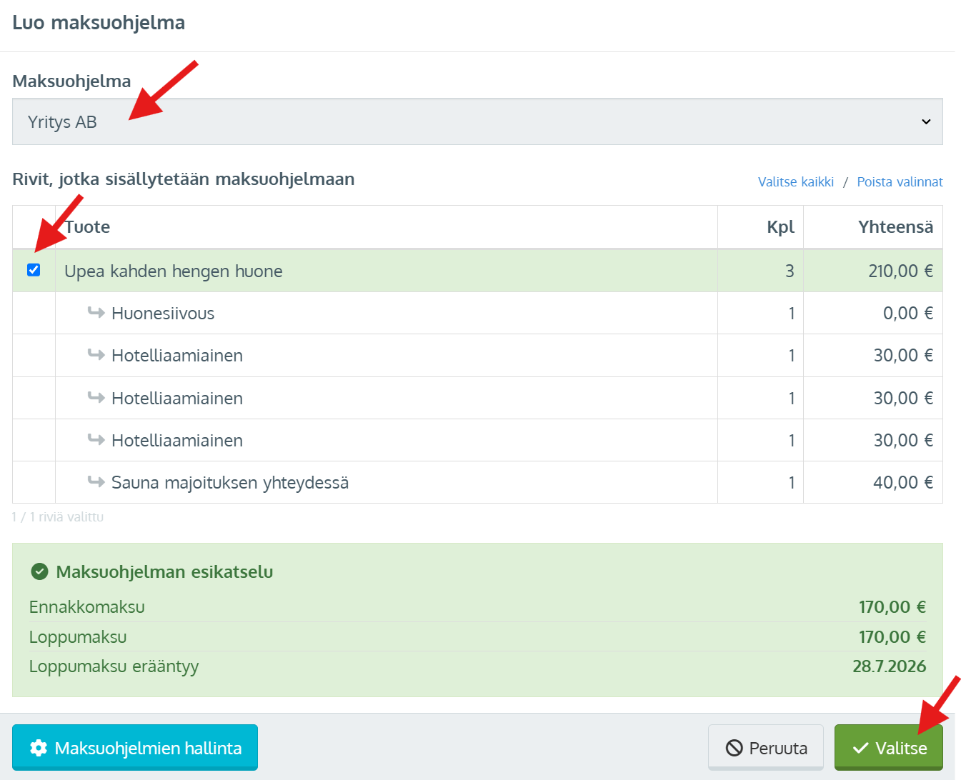Uncheck the Upea kahden hengen huone checkbox
Image resolution: width=961 pixels, height=780 pixels.
pos(34,270)
